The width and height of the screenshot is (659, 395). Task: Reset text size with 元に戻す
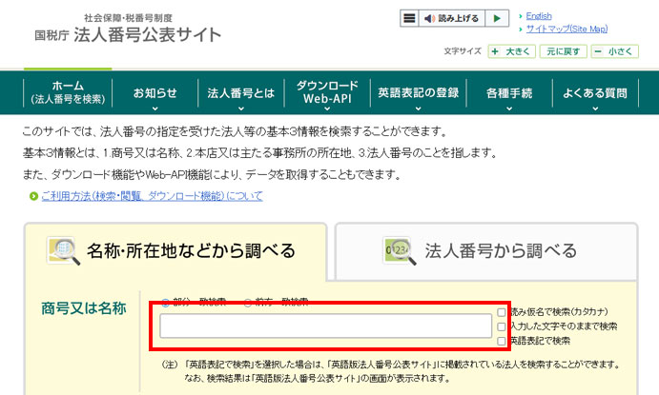[x=565, y=51]
